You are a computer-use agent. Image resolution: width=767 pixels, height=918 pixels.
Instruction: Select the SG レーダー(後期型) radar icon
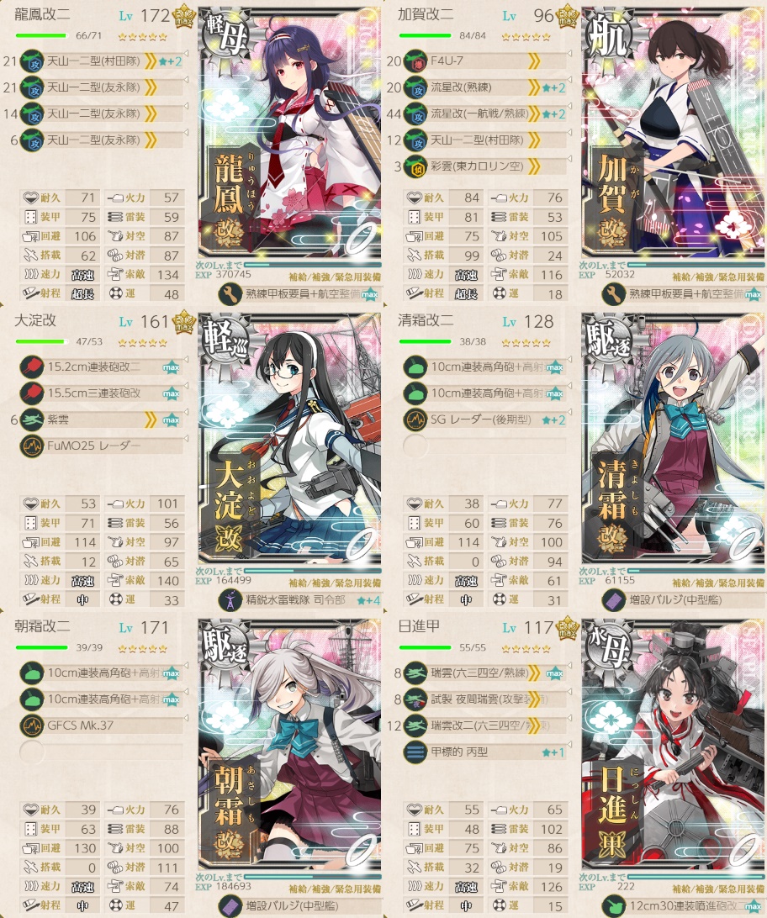tap(415, 419)
